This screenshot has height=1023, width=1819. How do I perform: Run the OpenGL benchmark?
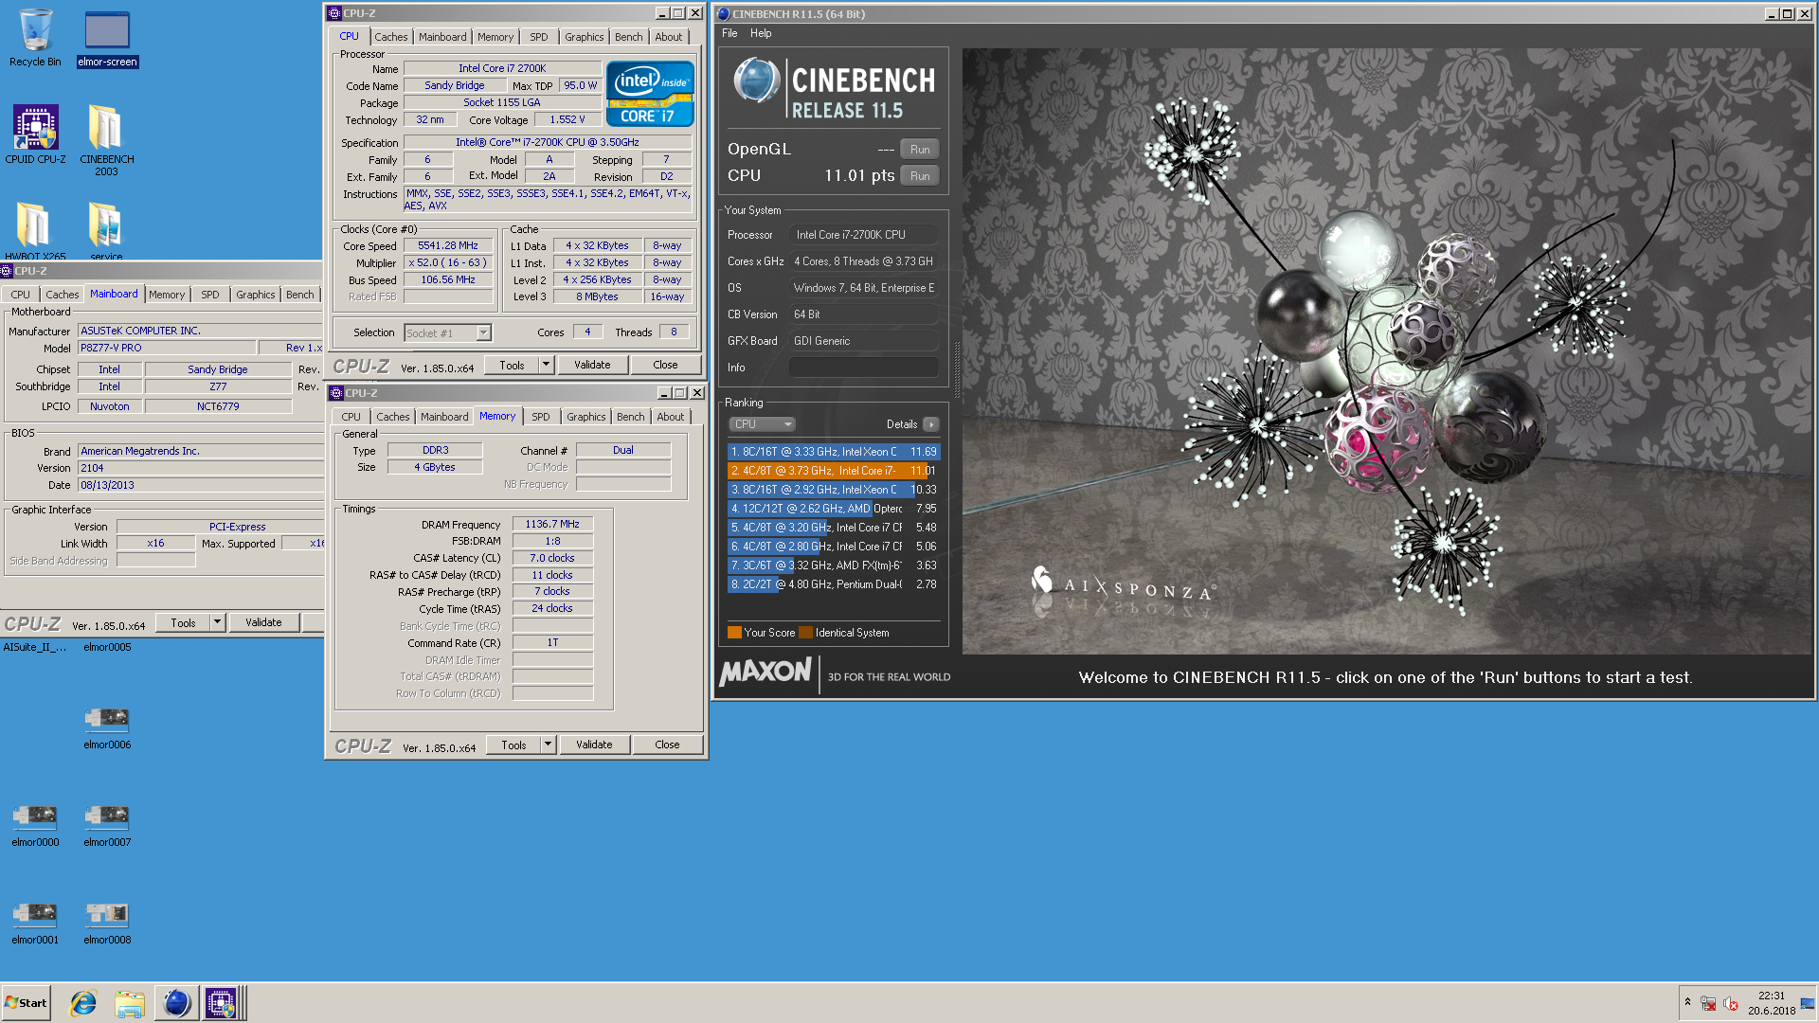[x=920, y=150]
